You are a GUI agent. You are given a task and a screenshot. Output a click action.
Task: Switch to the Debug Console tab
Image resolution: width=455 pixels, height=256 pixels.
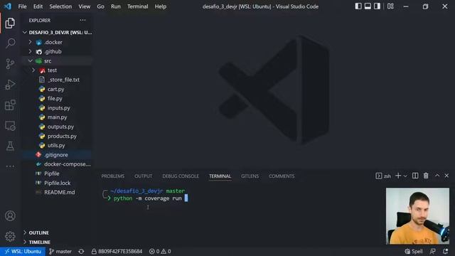click(181, 176)
